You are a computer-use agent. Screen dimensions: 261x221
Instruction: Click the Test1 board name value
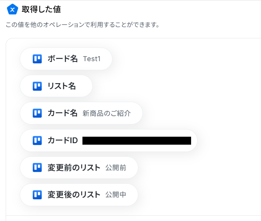[x=92, y=59]
